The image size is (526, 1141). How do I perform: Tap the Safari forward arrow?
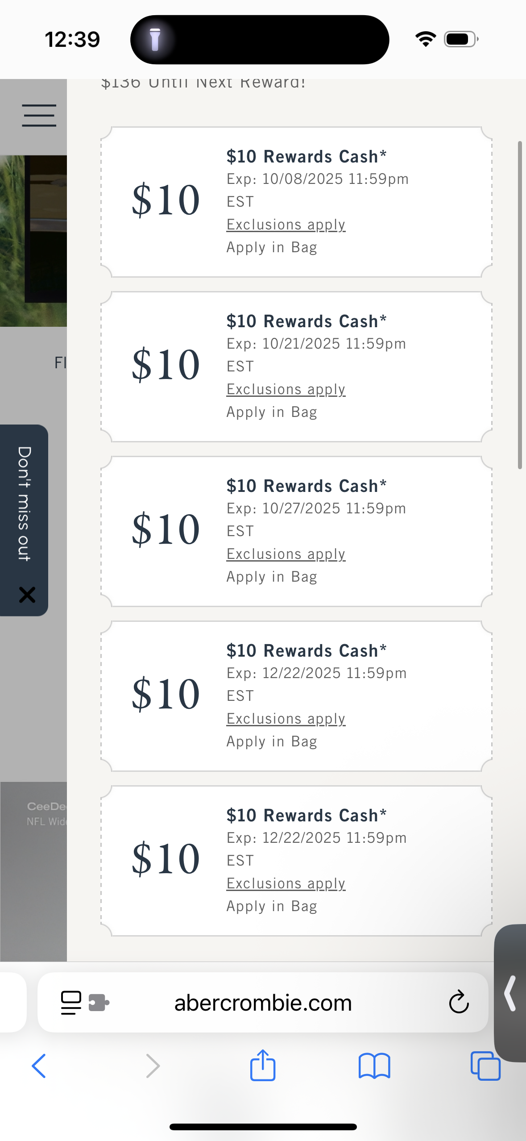click(x=153, y=1066)
